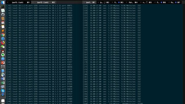Launch Safari from the dock
The width and height of the screenshot is (185, 104).
(x=3, y=39)
